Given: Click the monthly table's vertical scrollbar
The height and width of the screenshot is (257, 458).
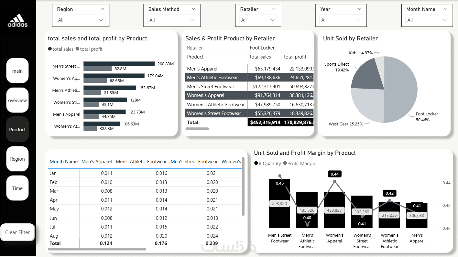Looking at the screenshot, I should point(243,186).
